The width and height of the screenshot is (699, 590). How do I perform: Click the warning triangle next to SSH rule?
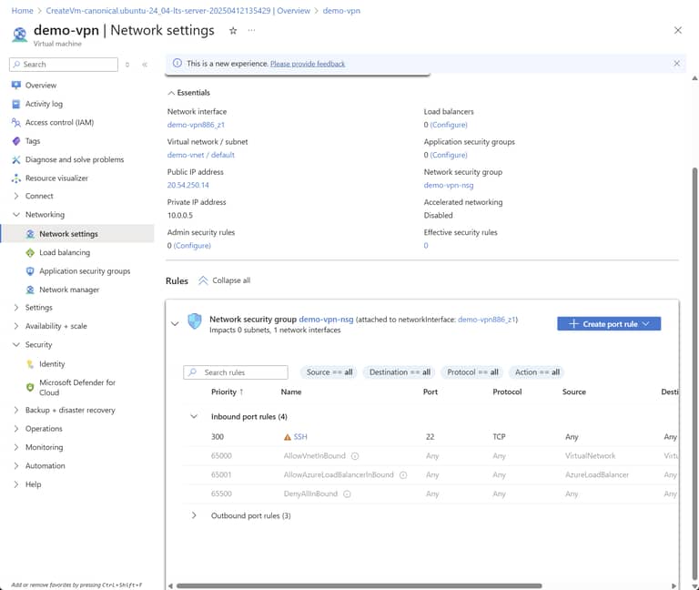pos(288,437)
